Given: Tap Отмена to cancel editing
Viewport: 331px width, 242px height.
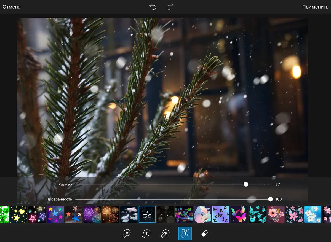Looking at the screenshot, I should tap(12, 7).
